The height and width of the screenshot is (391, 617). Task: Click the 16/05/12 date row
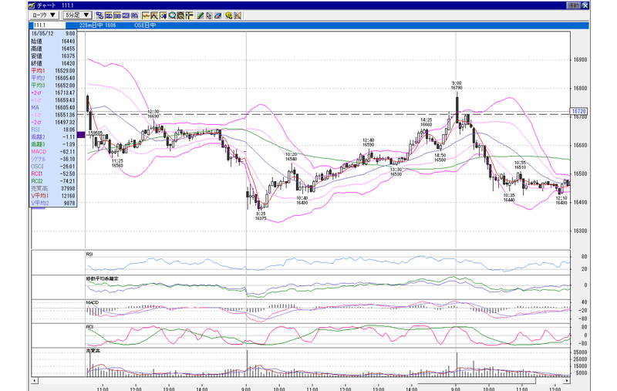point(53,34)
